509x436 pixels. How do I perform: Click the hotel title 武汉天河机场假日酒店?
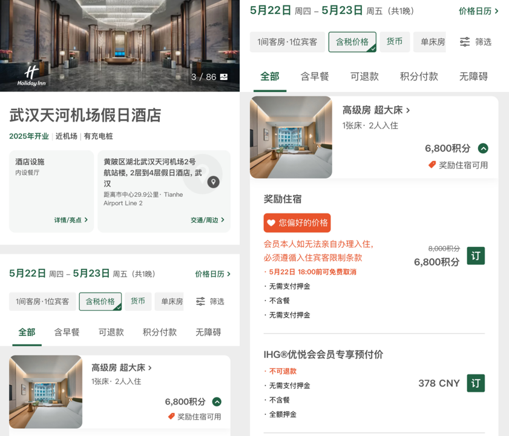coord(85,115)
